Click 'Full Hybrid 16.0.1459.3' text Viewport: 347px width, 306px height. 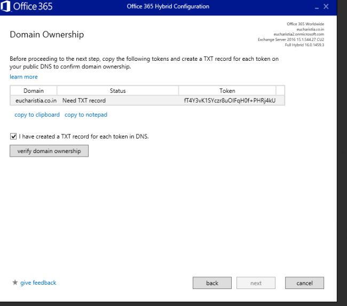click(x=304, y=45)
